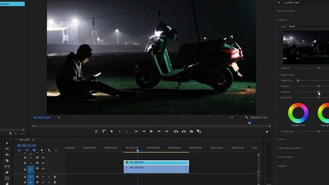
Task: Open the Look preset dropdown
Action: point(308,26)
